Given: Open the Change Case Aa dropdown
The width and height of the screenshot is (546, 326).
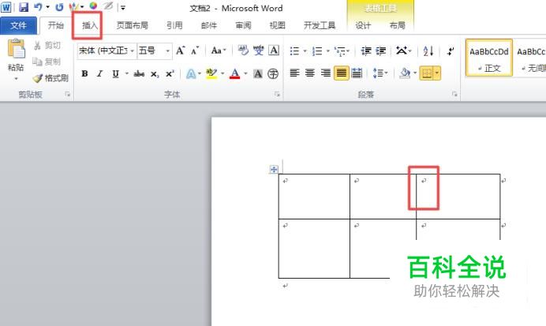Looking at the screenshot, I should tap(219, 51).
